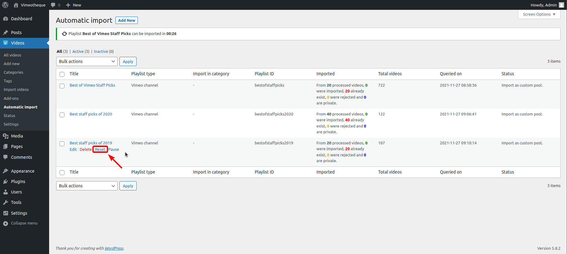
Task: Open Import videos submenu item
Action: click(16, 89)
